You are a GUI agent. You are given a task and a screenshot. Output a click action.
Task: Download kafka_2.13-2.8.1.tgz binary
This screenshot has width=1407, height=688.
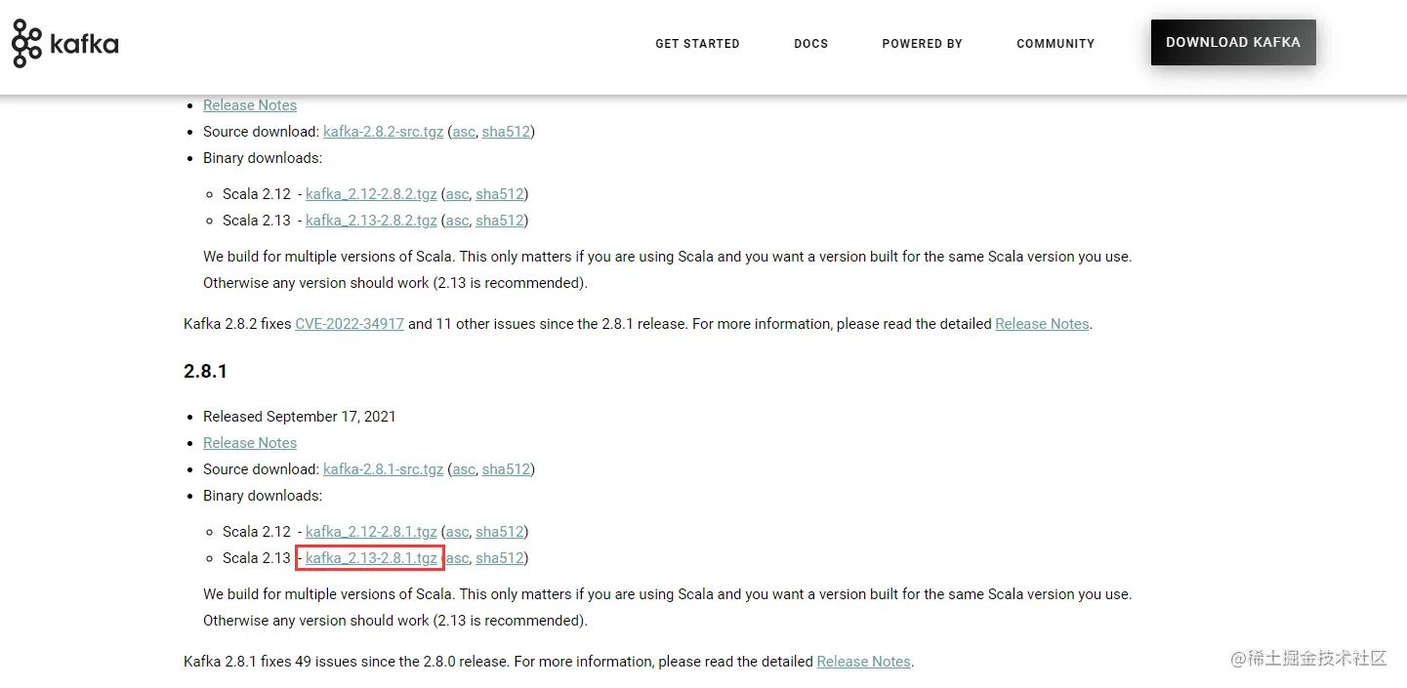click(371, 558)
